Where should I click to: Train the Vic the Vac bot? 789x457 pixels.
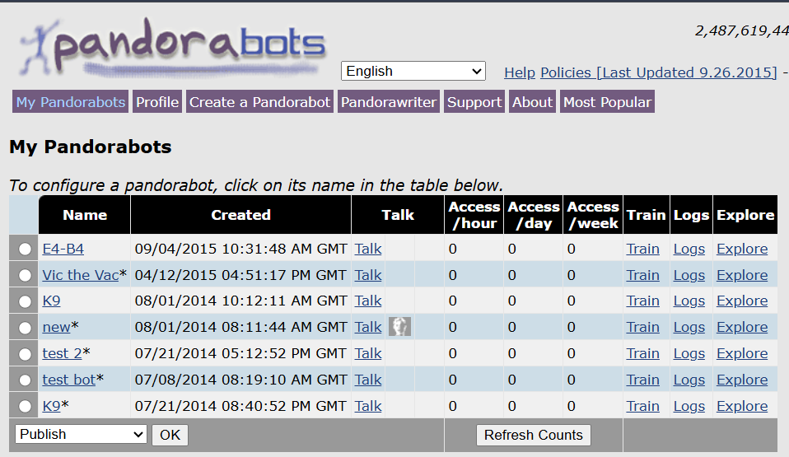642,275
